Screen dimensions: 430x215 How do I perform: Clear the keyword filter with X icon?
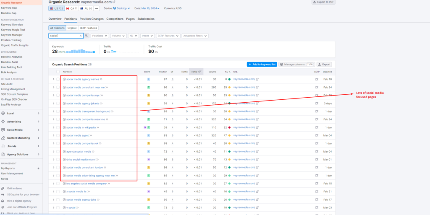click(81, 36)
